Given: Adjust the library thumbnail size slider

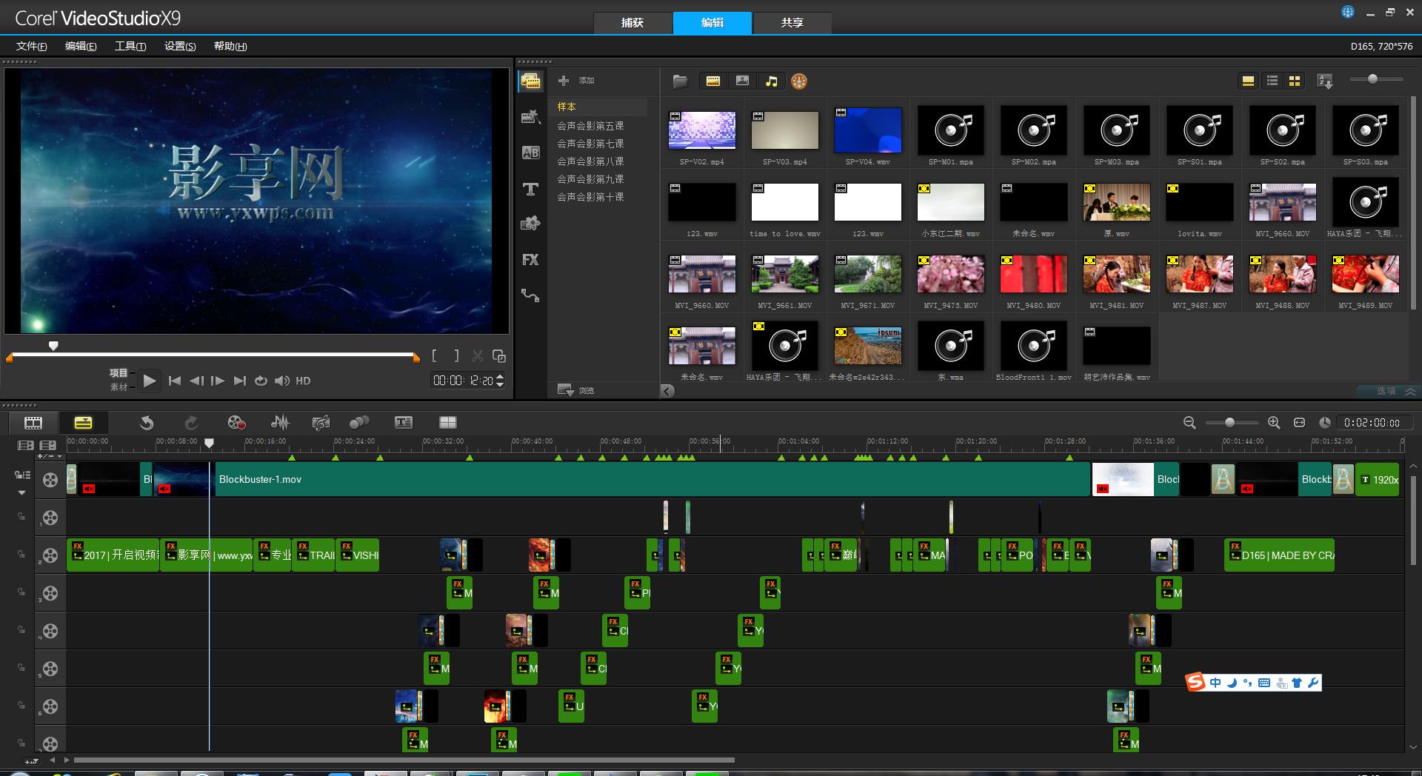Looking at the screenshot, I should 1372,78.
